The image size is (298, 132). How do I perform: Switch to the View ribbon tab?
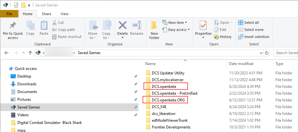pyautogui.click(x=64, y=14)
